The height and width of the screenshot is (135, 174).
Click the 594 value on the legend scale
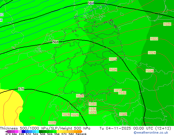[78, 134]
